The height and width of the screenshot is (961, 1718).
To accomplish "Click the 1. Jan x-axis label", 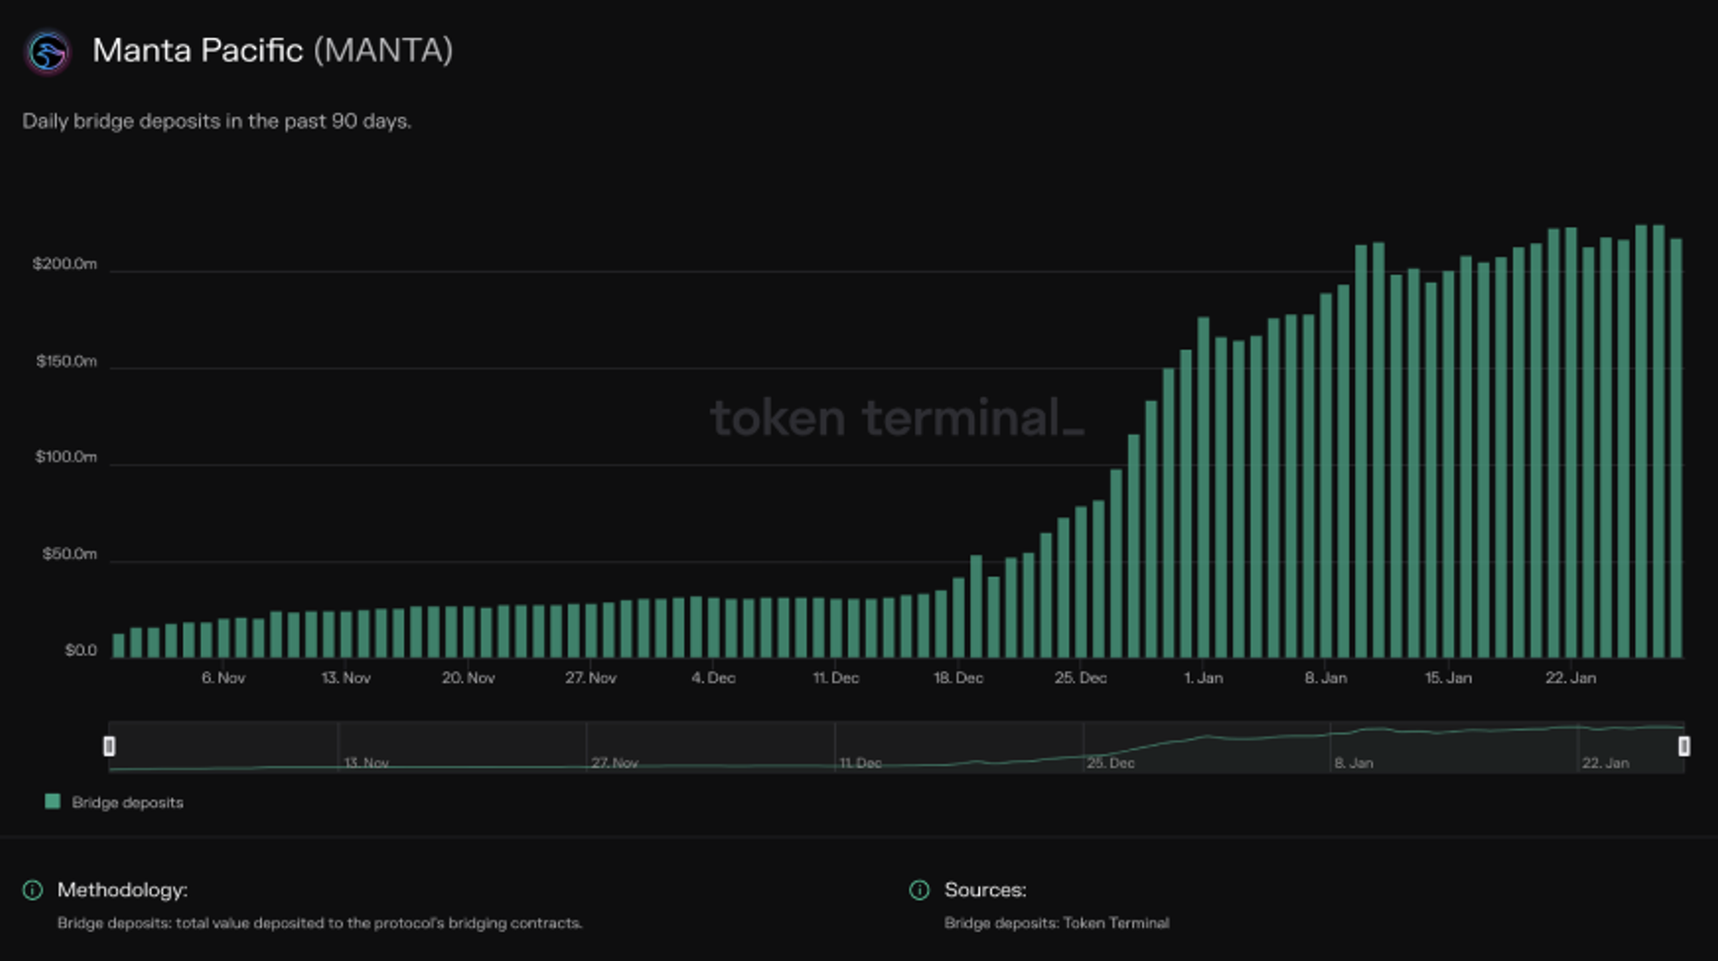I will pyautogui.click(x=1203, y=677).
